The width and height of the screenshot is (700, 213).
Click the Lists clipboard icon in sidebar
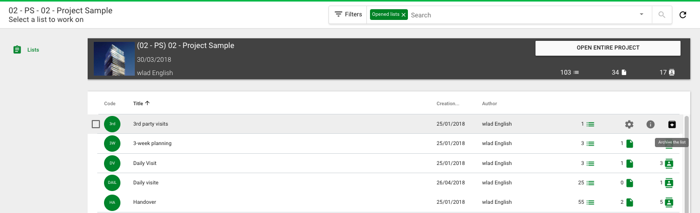[x=17, y=50]
